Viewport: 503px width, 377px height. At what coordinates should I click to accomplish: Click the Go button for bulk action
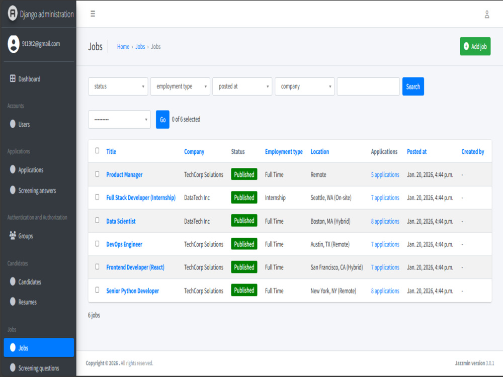coord(162,120)
